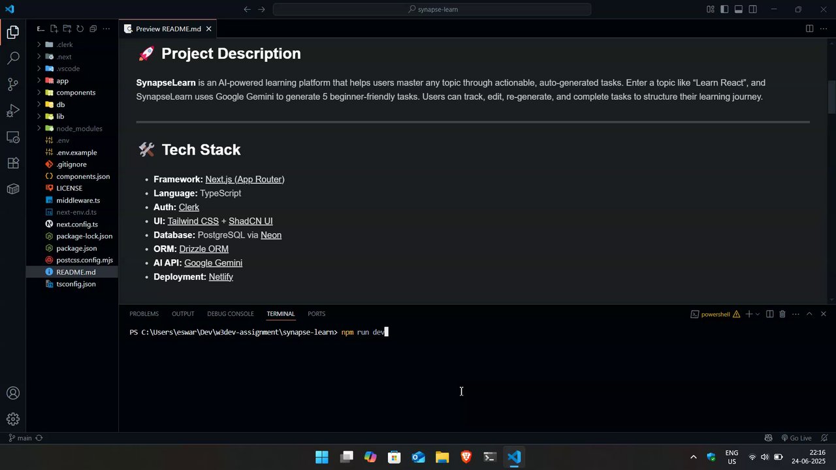Toggle the secondary side bar
This screenshot has height=470, width=836.
pyautogui.click(x=753, y=9)
